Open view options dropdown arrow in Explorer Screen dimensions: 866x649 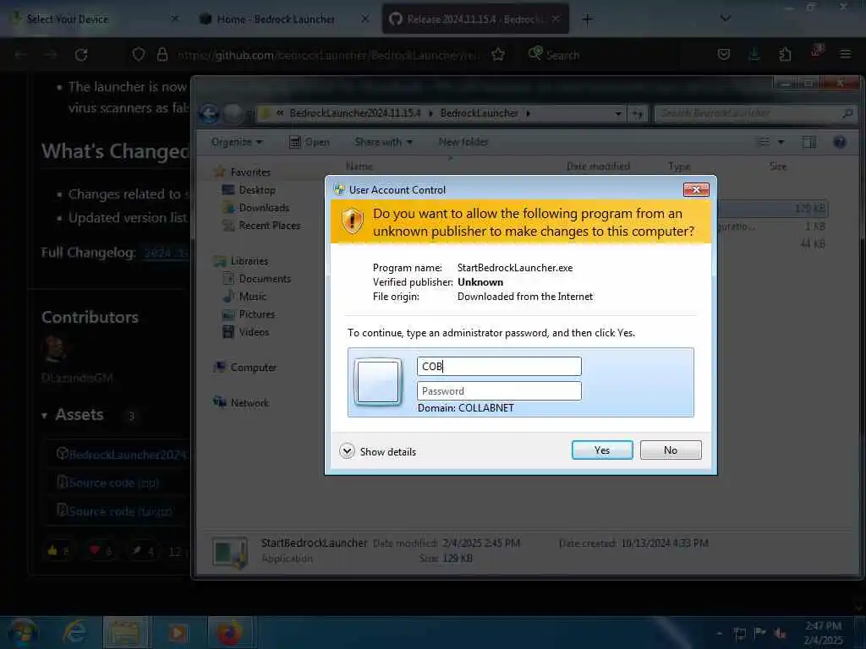pos(781,142)
